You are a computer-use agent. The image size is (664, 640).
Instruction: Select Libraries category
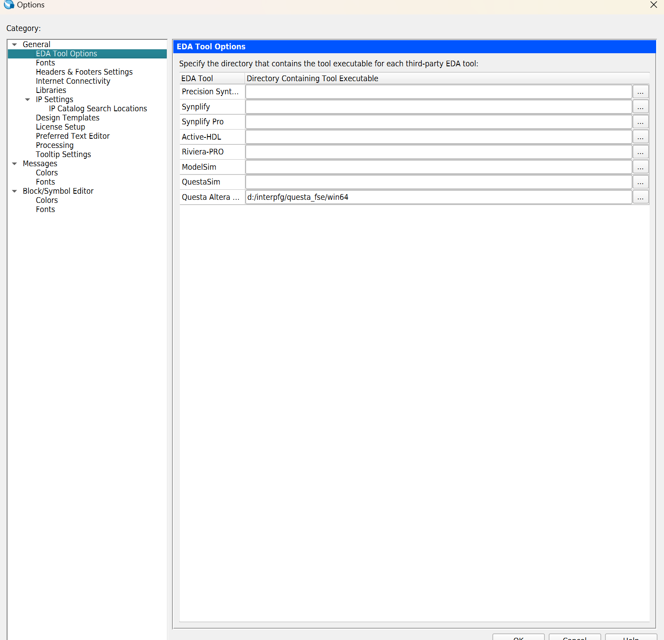[51, 90]
